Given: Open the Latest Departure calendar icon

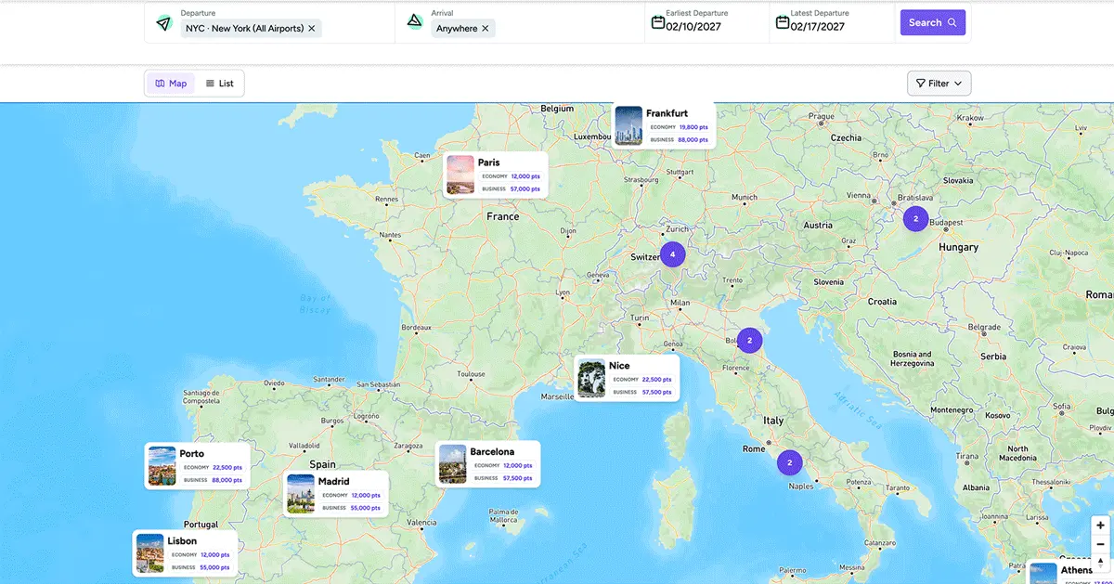Looking at the screenshot, I should [783, 22].
